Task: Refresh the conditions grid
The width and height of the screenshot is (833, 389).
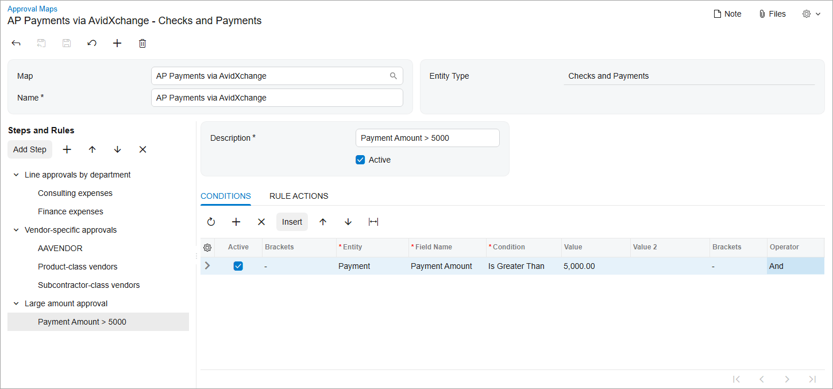Action: click(x=211, y=222)
